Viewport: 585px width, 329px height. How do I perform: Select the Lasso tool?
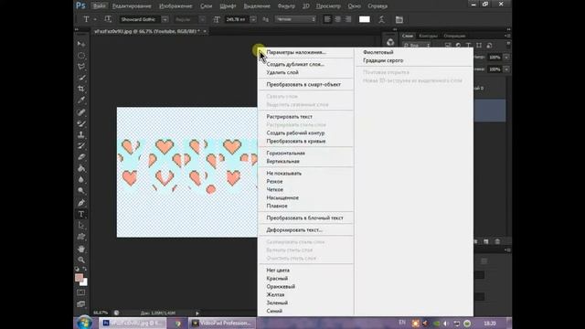81,67
